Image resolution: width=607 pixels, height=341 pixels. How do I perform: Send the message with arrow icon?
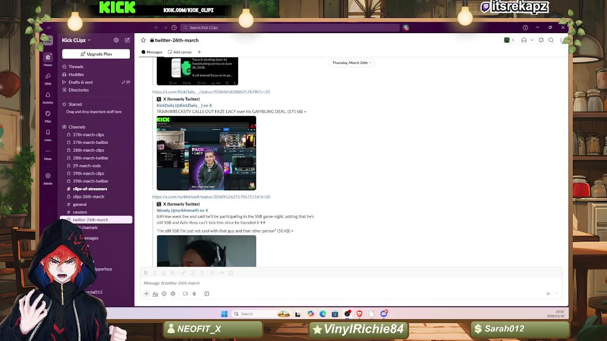pyautogui.click(x=548, y=294)
